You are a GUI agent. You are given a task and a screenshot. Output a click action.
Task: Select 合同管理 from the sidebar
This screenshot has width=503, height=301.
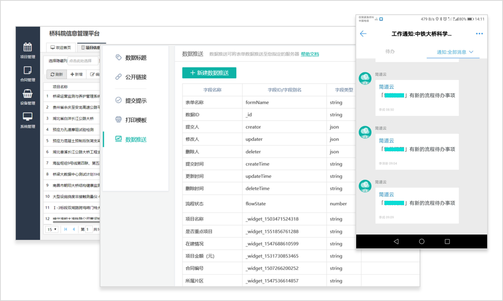[27, 74]
